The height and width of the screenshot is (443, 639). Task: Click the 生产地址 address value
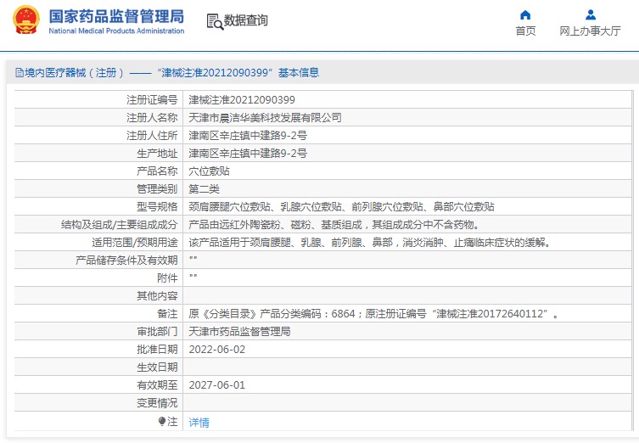click(248, 154)
